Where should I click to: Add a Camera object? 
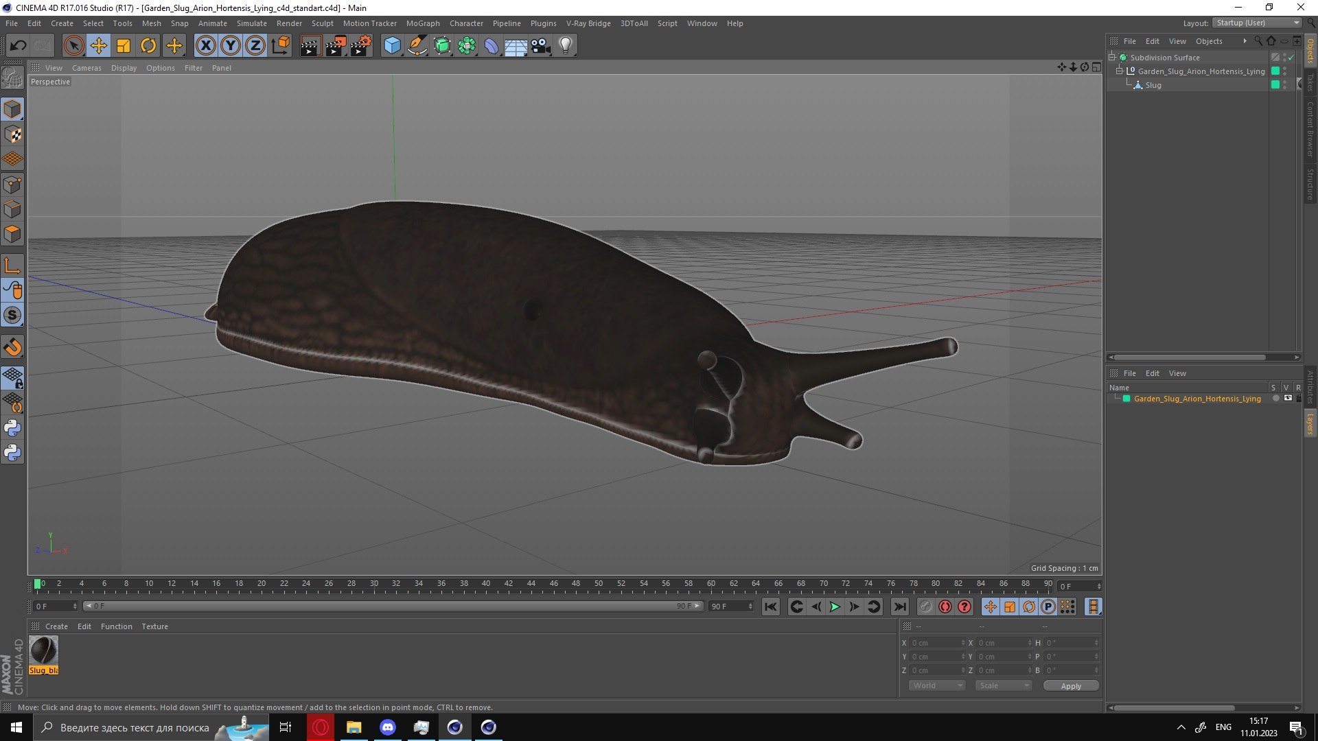pyautogui.click(x=541, y=46)
